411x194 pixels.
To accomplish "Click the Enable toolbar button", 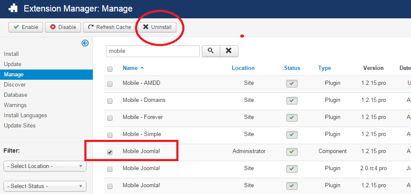I will point(26,27).
